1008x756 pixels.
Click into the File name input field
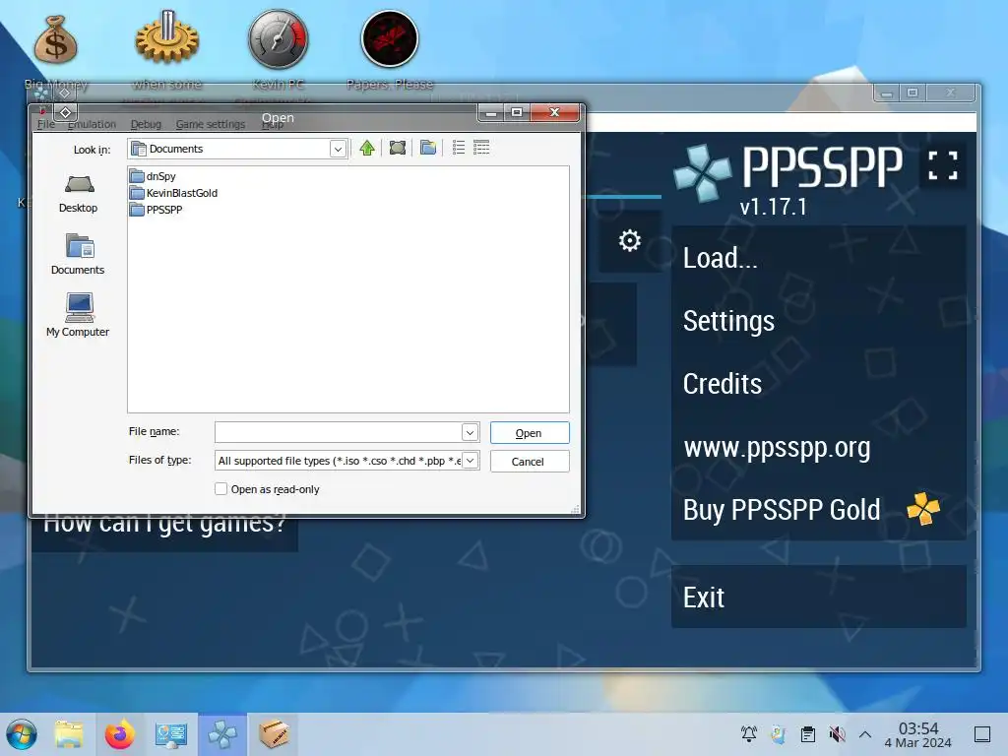point(339,433)
